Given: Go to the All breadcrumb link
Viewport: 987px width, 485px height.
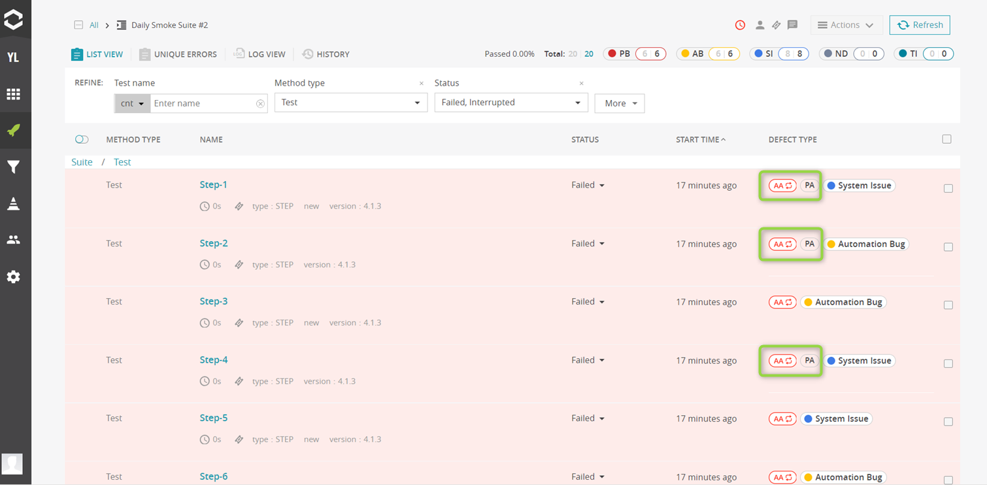Looking at the screenshot, I should pyautogui.click(x=94, y=25).
